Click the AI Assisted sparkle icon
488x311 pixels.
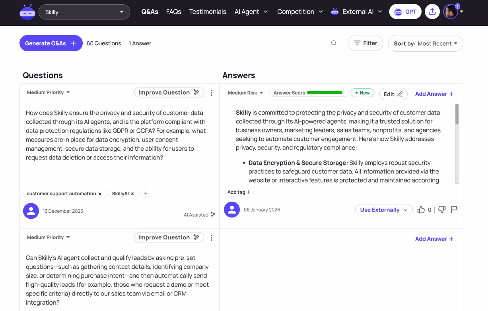click(213, 214)
